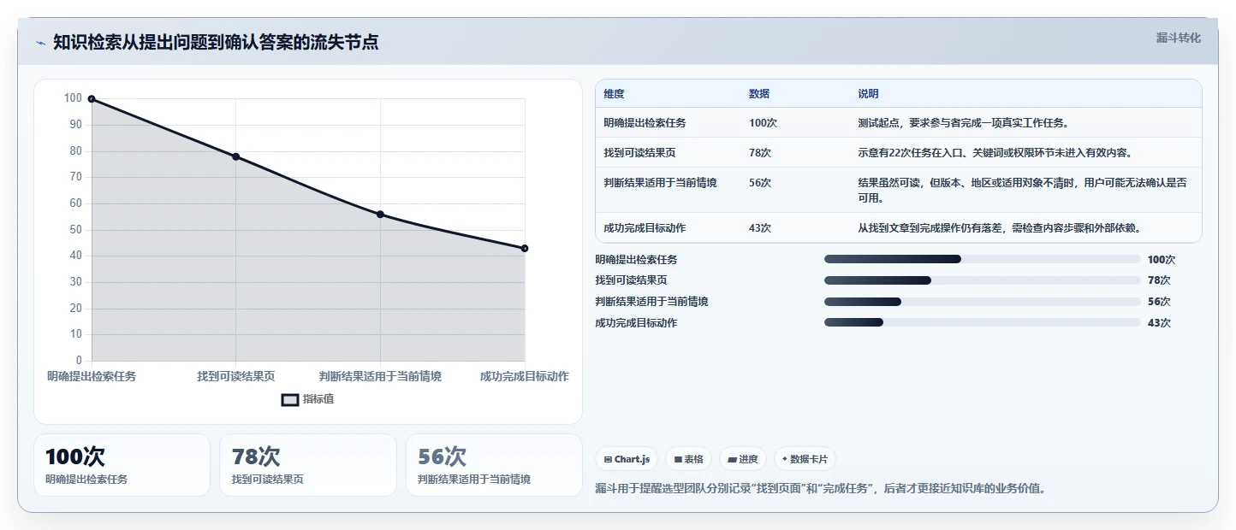This screenshot has width=1236, height=530.
Task: Click the 判断结果适用于当前情境 label in the progress list
Action: [x=651, y=302]
